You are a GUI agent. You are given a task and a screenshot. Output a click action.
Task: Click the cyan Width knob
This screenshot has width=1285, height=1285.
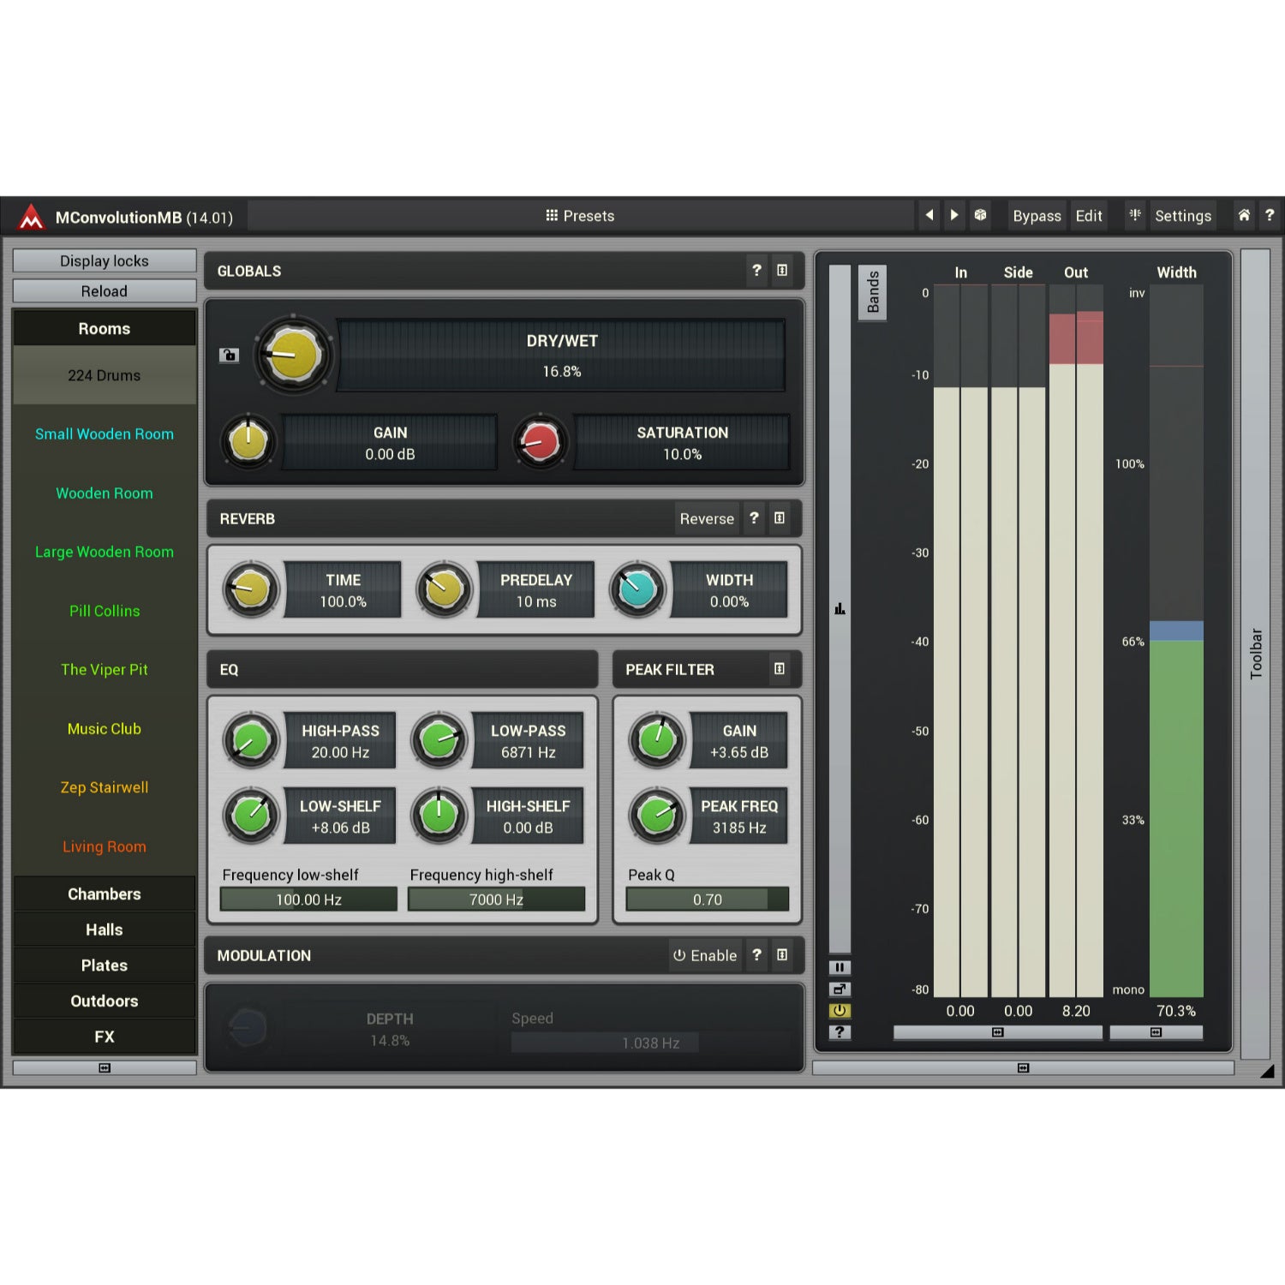637,589
